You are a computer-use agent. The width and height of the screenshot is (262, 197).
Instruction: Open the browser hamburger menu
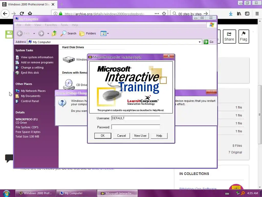(257, 14)
